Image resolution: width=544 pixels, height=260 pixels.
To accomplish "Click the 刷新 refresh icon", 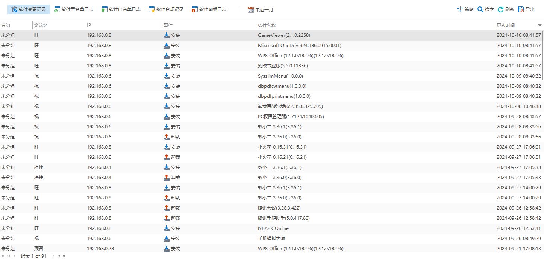I will (501, 9).
